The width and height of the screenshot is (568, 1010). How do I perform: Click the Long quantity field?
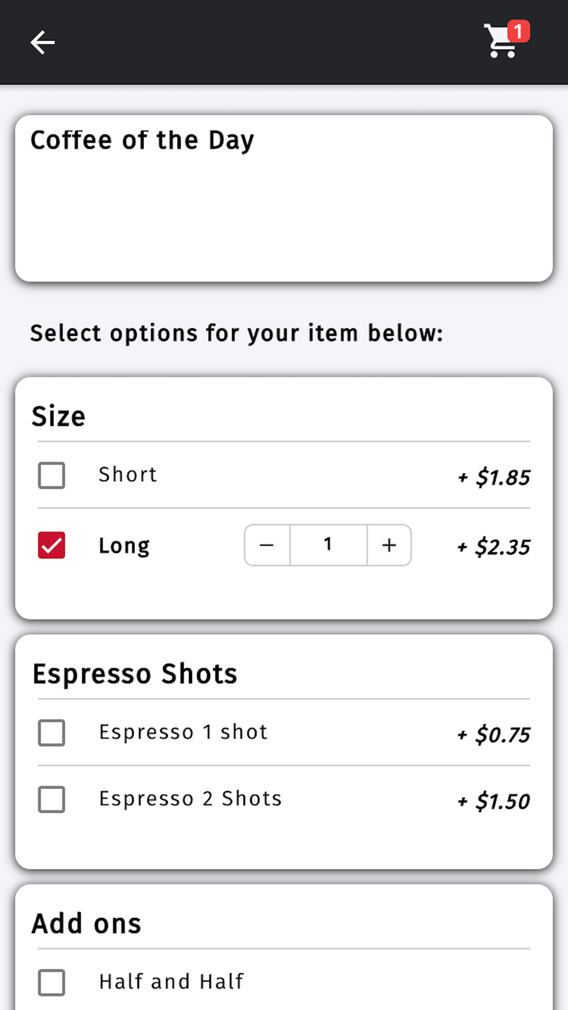point(328,545)
